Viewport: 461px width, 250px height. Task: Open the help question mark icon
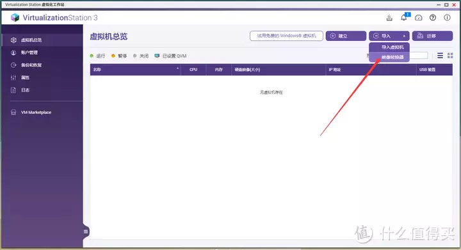[433, 18]
